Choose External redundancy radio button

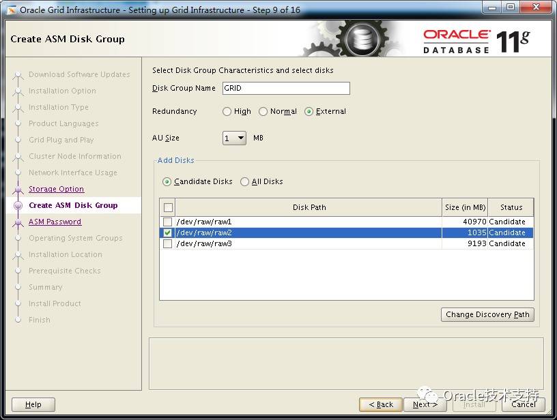[x=309, y=112]
